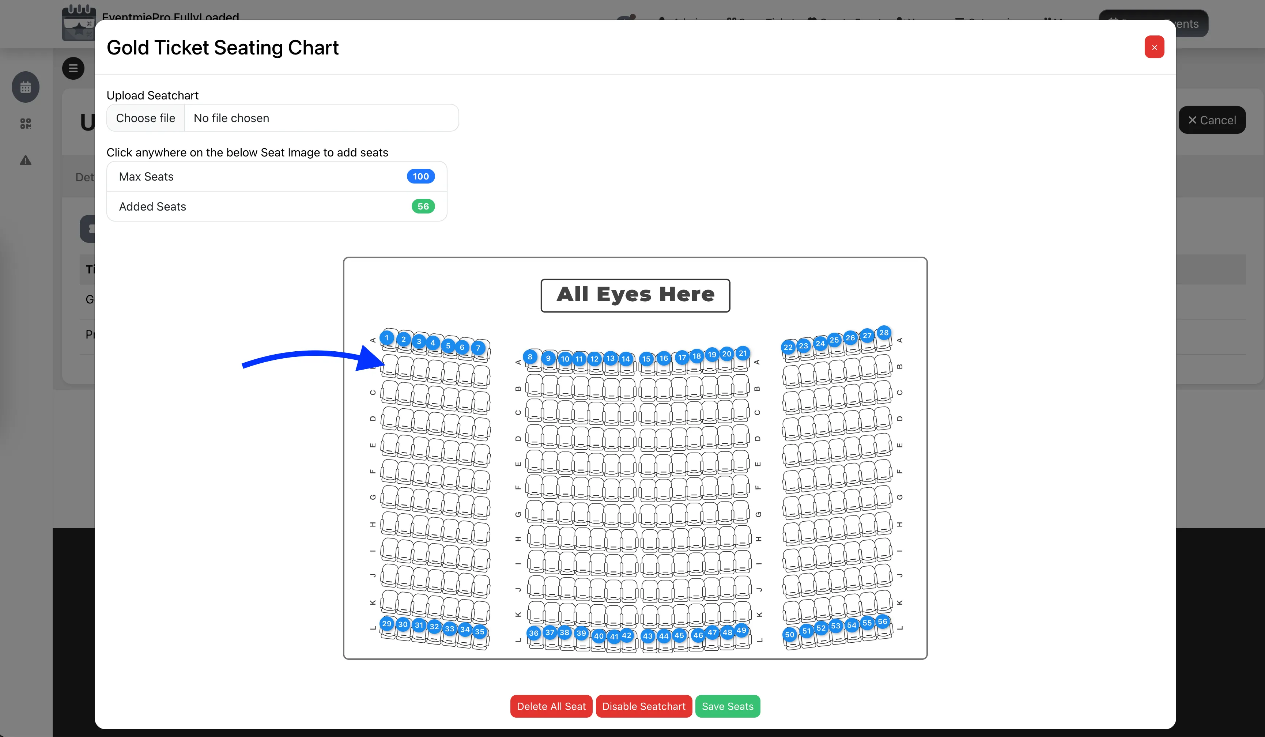Open the hamburger menu button

[73, 68]
